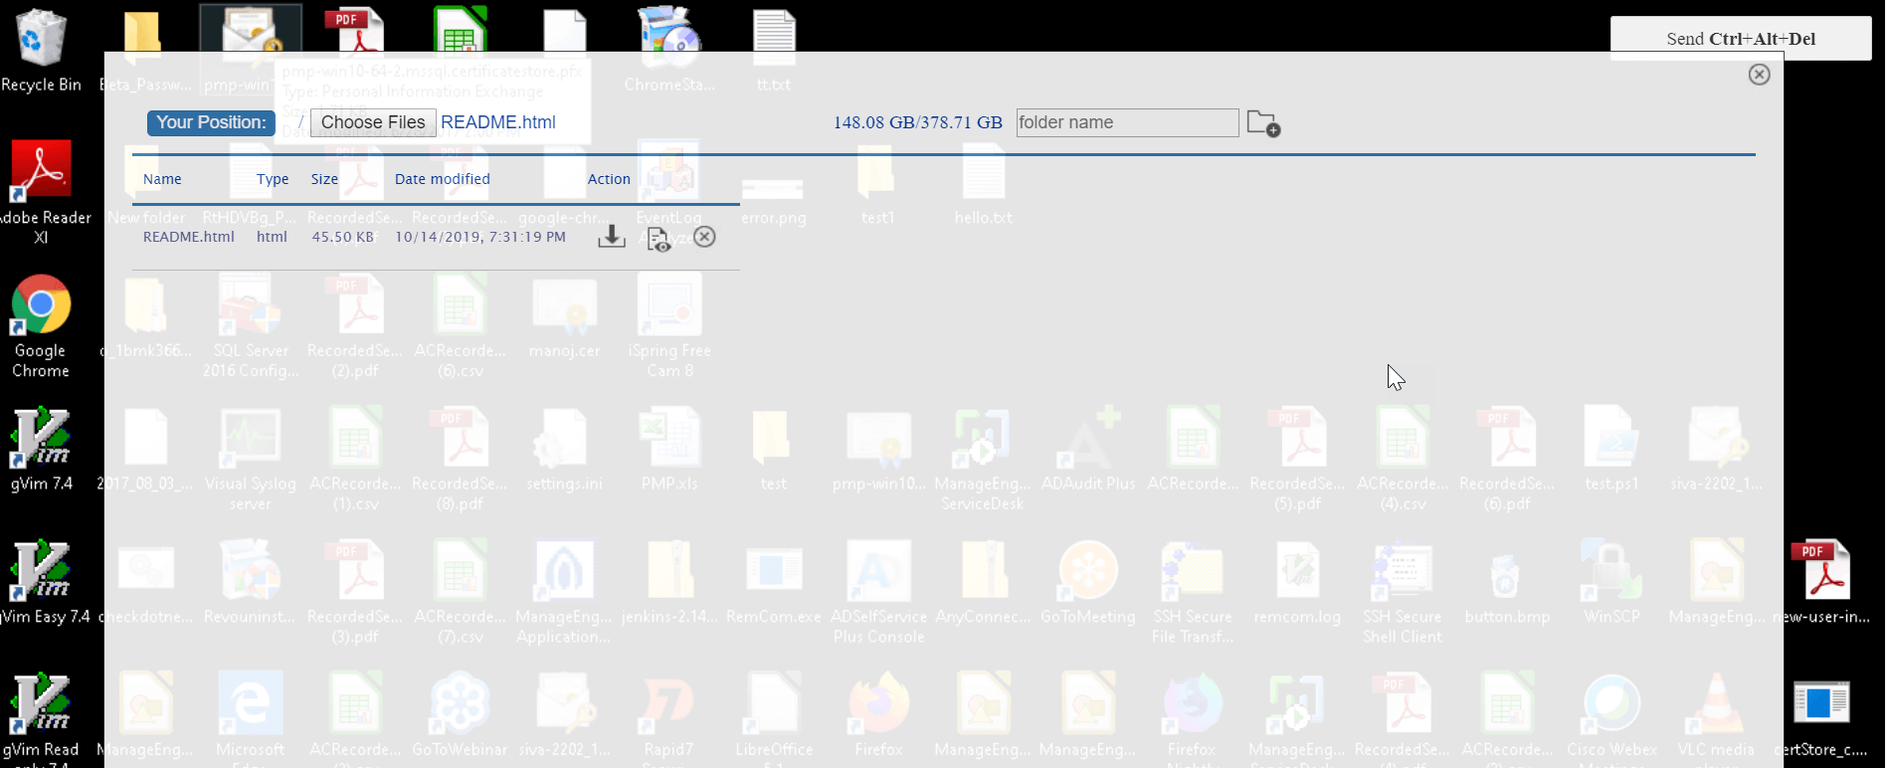Click the 148.08 GB/378.71 GB storage text
This screenshot has width=1893, height=768.
point(918,122)
